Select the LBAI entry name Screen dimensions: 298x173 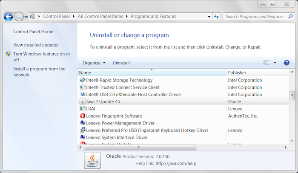click(x=91, y=109)
